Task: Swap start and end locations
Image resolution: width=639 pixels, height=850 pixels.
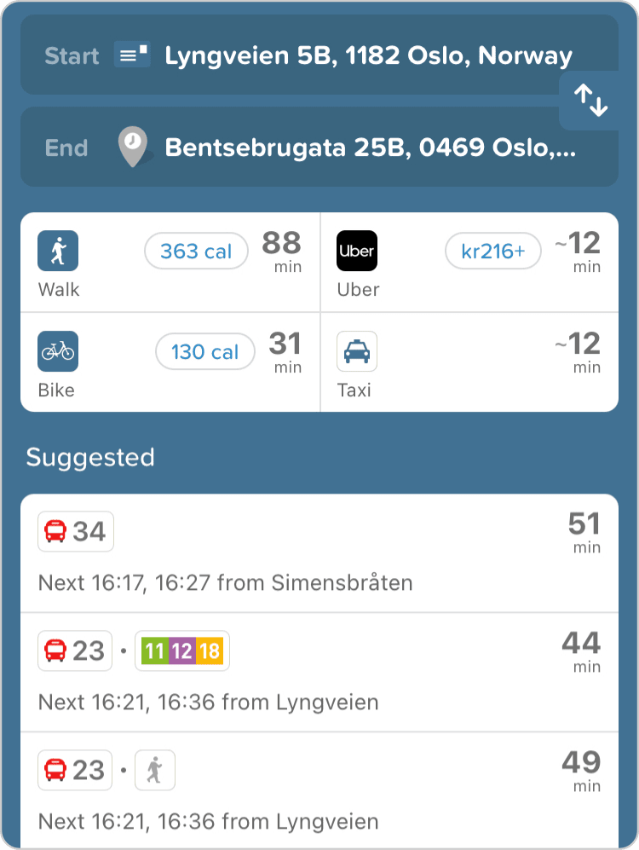Action: point(590,101)
